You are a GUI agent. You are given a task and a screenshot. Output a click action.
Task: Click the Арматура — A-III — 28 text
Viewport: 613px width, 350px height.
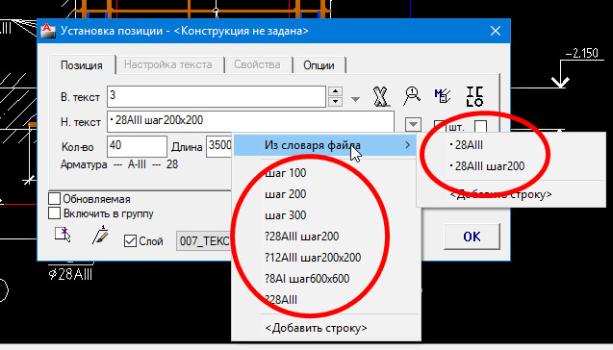click(x=119, y=164)
